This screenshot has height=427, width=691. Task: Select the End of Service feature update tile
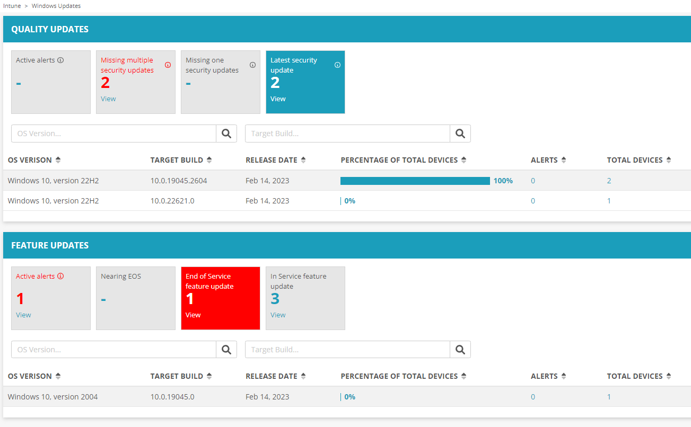[220, 298]
